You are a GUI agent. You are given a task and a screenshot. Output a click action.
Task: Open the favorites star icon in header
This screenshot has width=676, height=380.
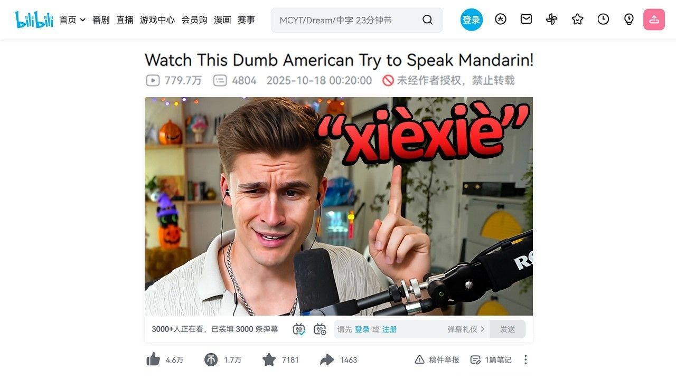tap(577, 20)
